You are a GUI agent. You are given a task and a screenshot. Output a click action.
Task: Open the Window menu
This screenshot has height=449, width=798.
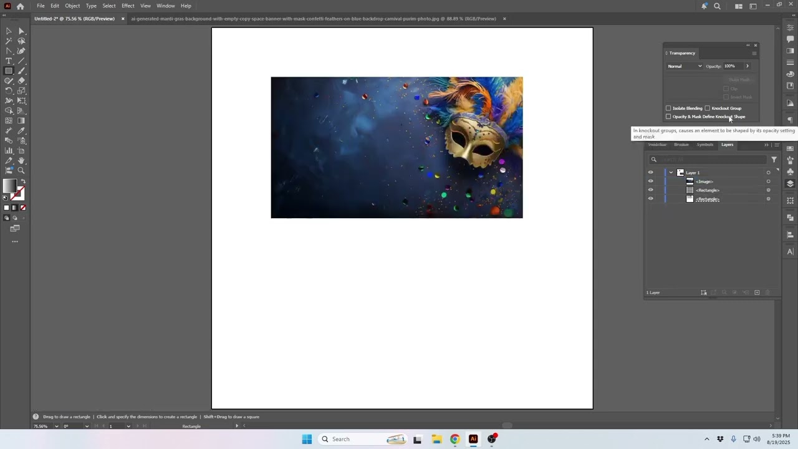[166, 6]
